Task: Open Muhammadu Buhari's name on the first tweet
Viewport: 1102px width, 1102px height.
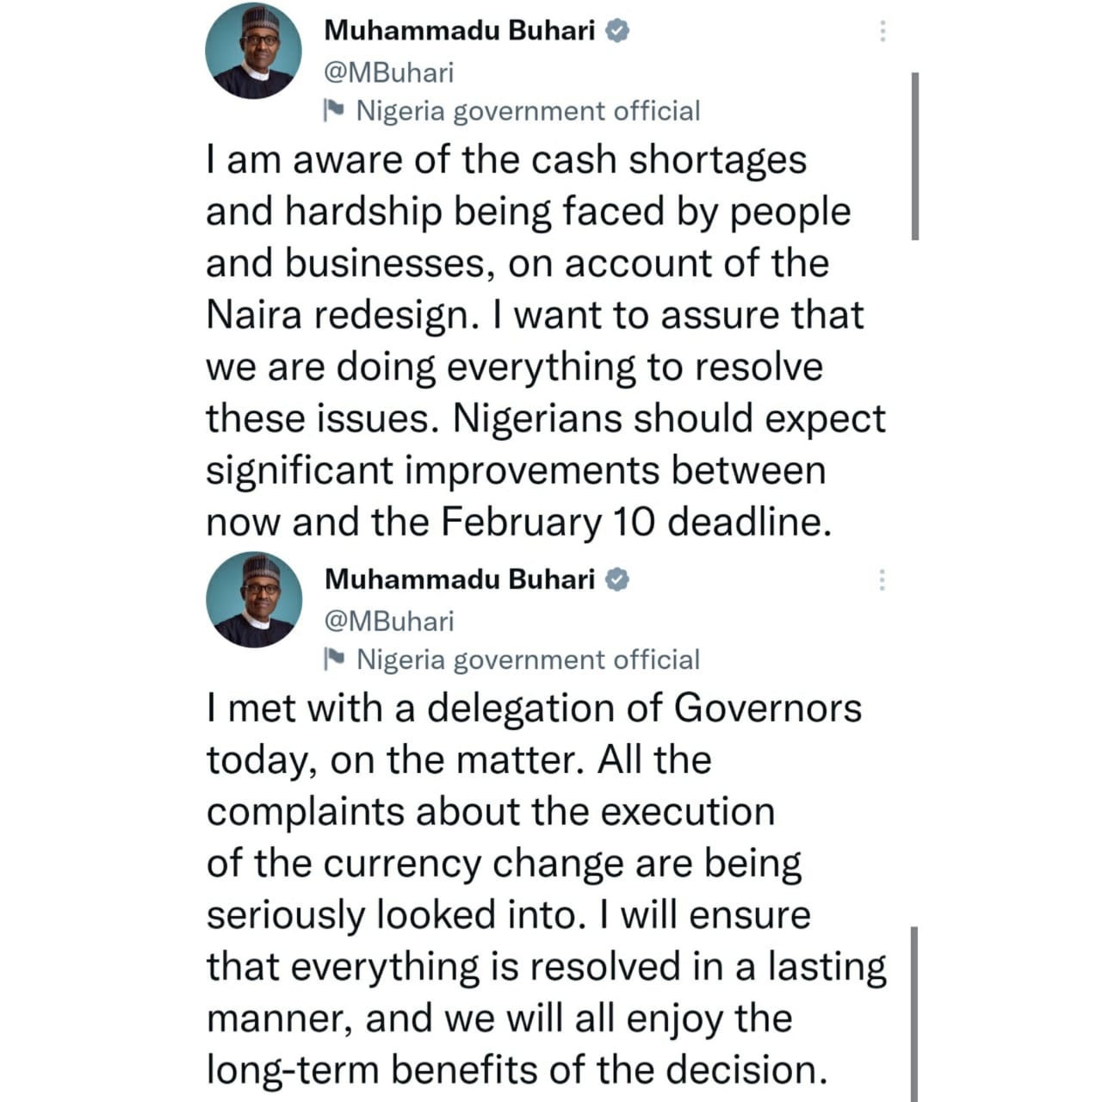Action: click(460, 31)
